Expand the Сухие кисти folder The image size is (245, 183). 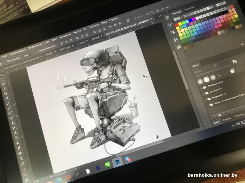coord(203,94)
